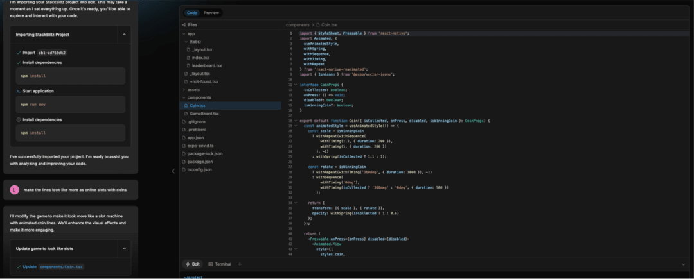Click the Files tree icon in the header
694x279 pixels.
tap(184, 24)
